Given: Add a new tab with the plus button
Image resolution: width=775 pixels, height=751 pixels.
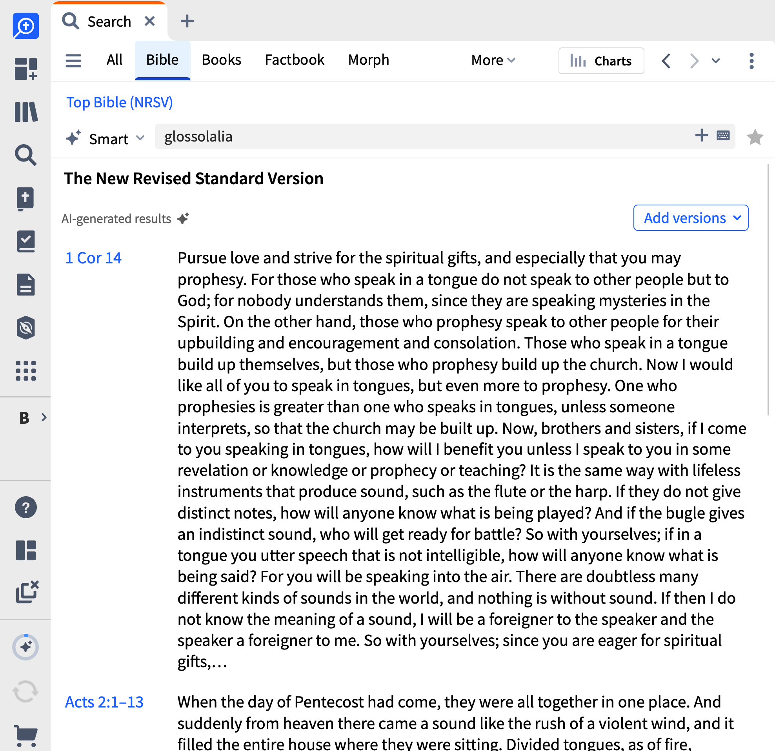Looking at the screenshot, I should coord(187,21).
